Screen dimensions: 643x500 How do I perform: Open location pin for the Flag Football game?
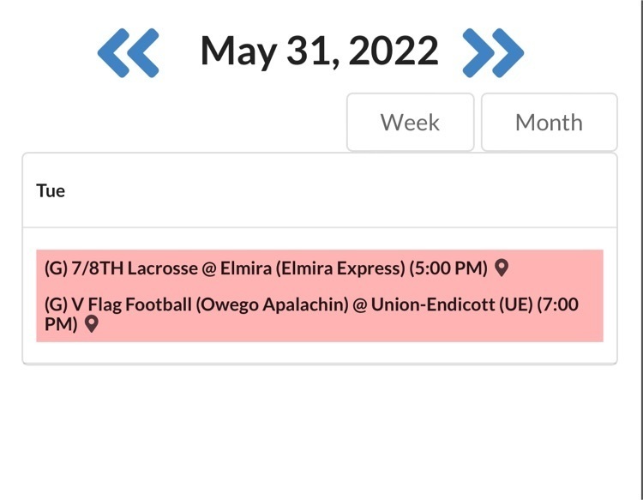pyautogui.click(x=91, y=324)
